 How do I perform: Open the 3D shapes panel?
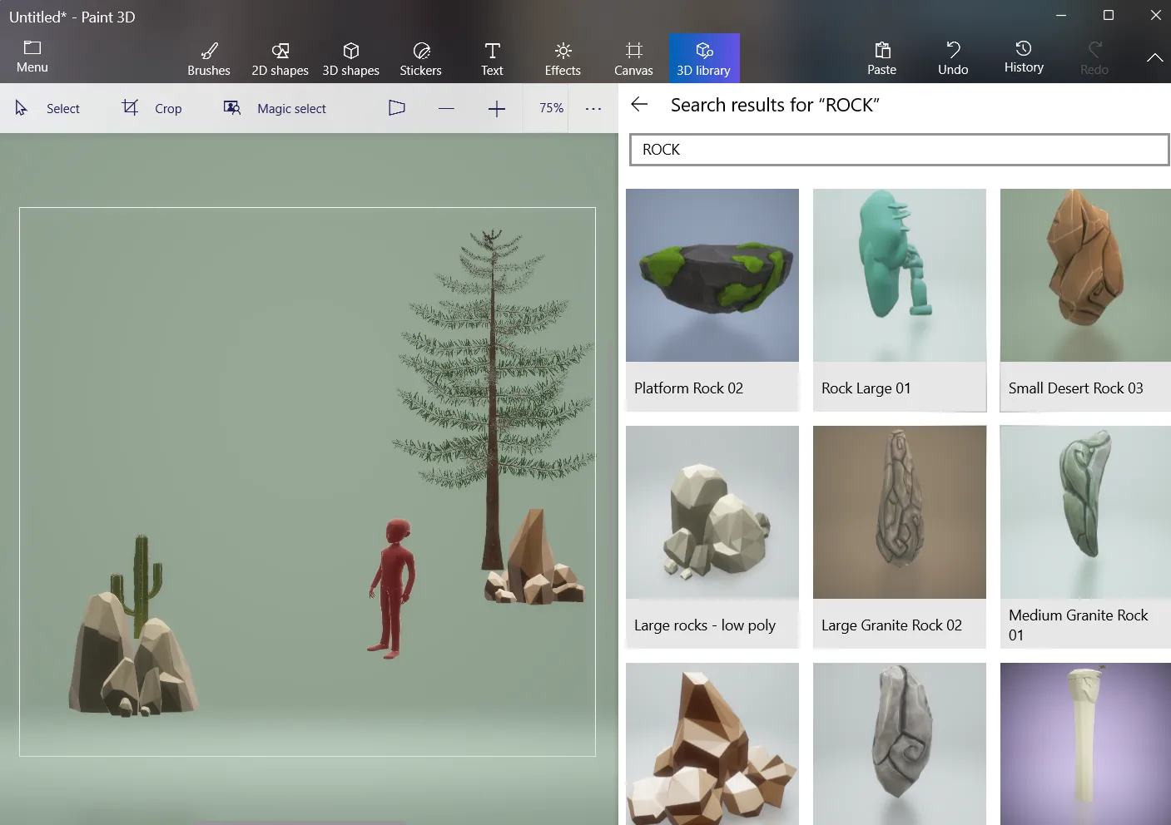tap(350, 57)
